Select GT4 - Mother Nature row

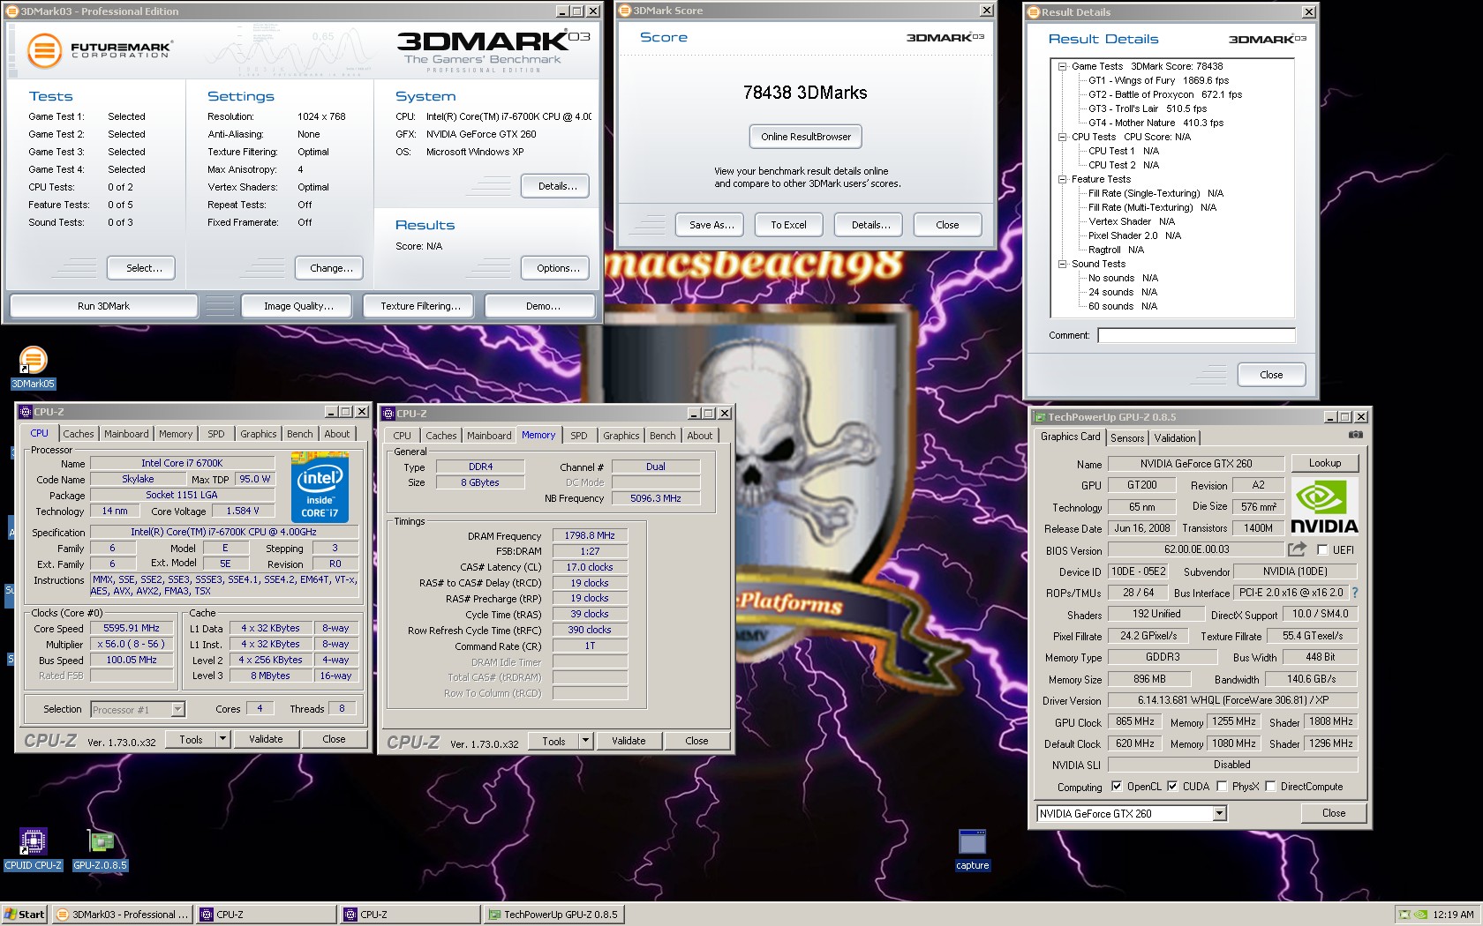click(x=1156, y=123)
